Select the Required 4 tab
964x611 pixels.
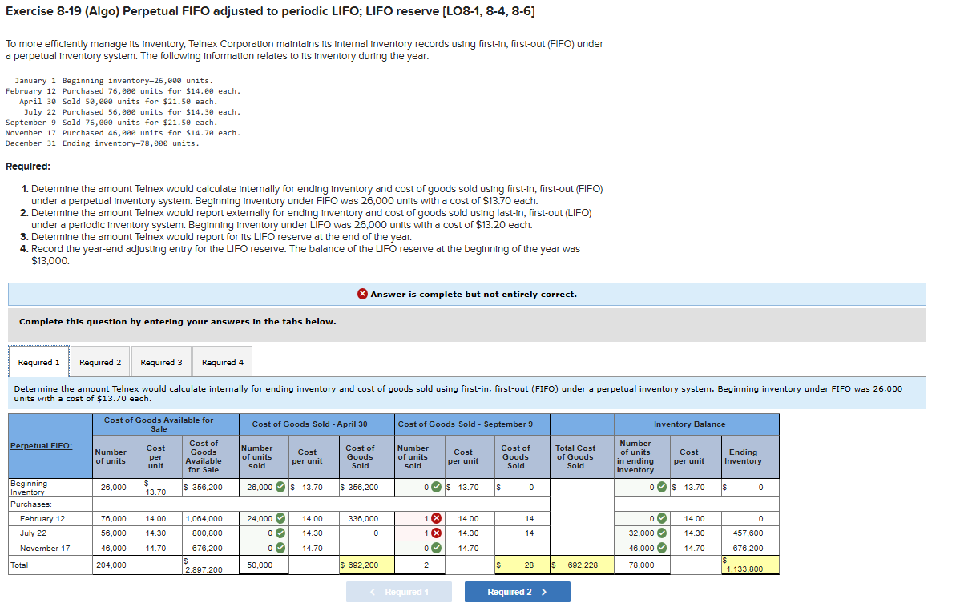point(222,361)
